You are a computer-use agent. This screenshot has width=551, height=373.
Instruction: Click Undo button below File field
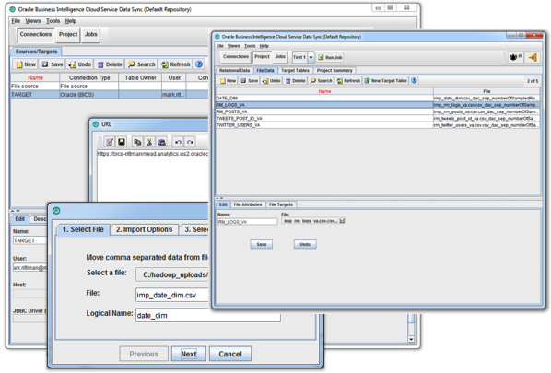tap(305, 244)
